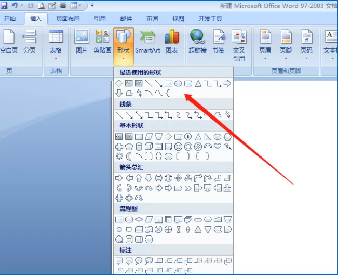Viewport: 338px width, 275px height.
Task: Select the left arrow in 箭头总汇
Action: (x=129, y=178)
